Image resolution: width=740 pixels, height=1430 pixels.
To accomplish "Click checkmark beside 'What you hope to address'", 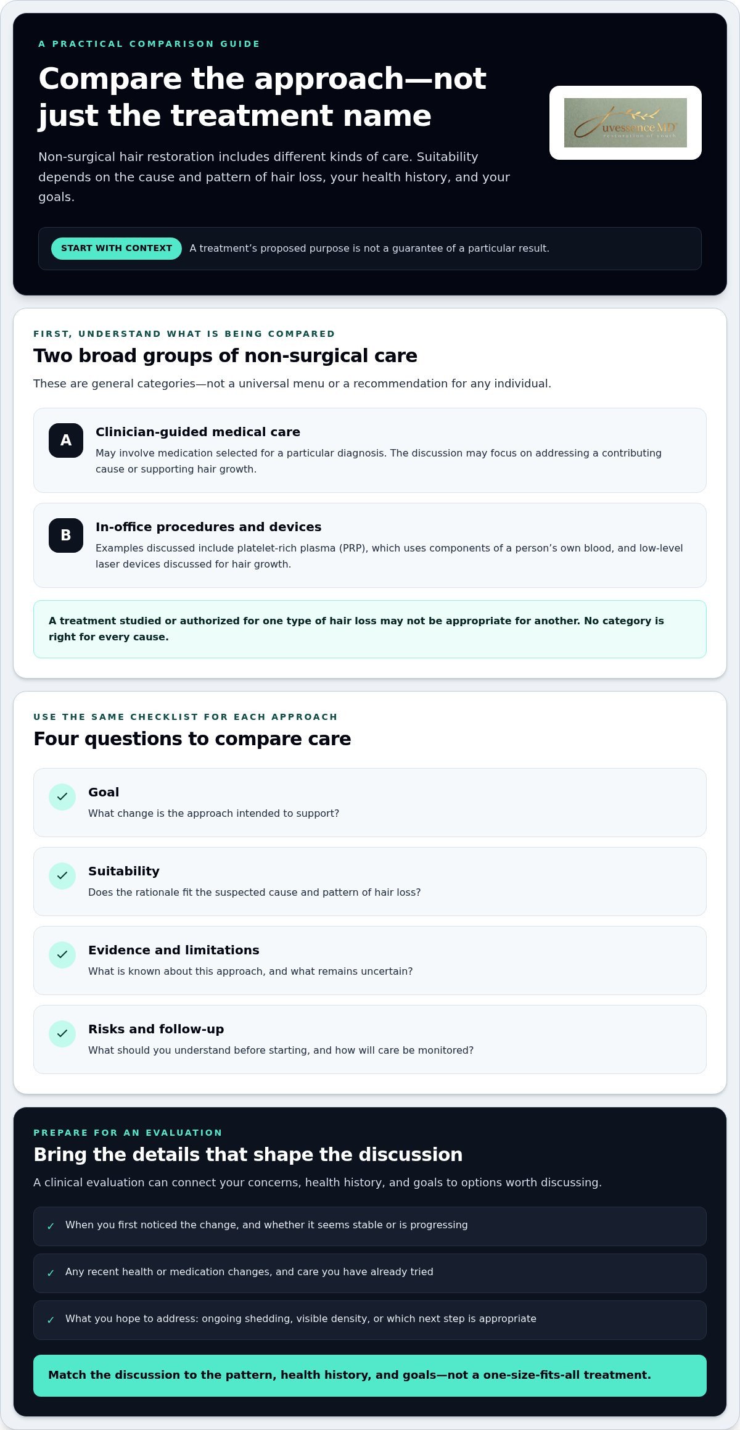I will [51, 1320].
